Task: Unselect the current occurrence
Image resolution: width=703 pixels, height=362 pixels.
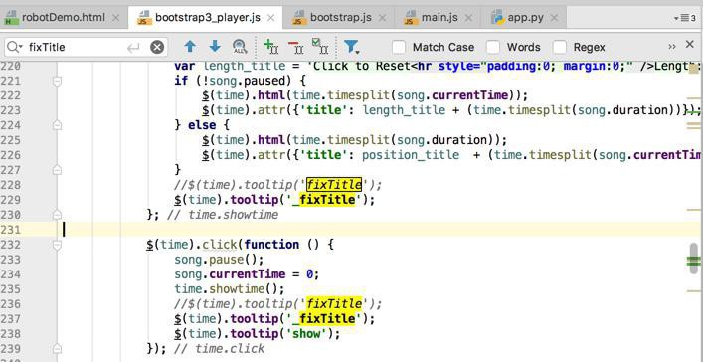Action: tap(296, 46)
